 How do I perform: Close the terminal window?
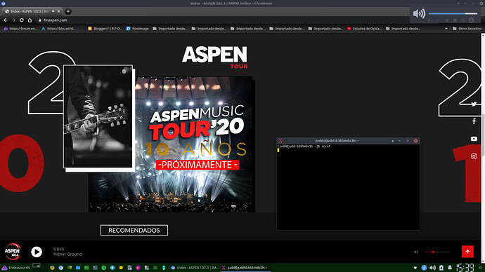(x=415, y=141)
